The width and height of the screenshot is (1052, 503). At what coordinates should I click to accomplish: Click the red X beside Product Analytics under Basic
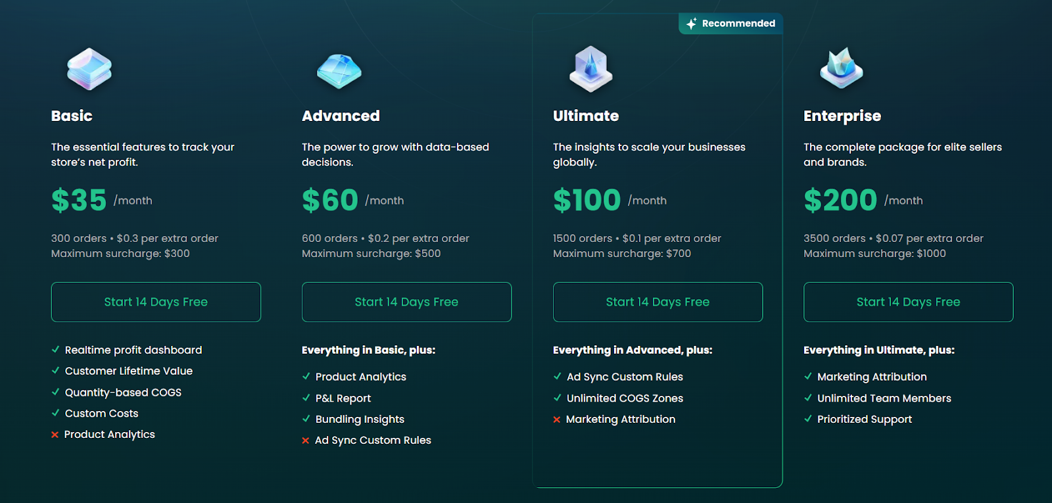55,434
